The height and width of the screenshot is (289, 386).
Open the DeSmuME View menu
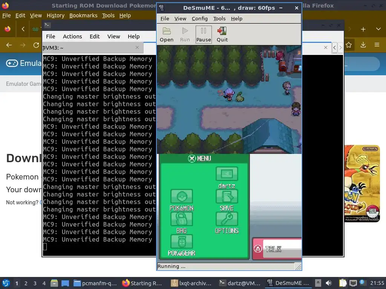coord(180,19)
